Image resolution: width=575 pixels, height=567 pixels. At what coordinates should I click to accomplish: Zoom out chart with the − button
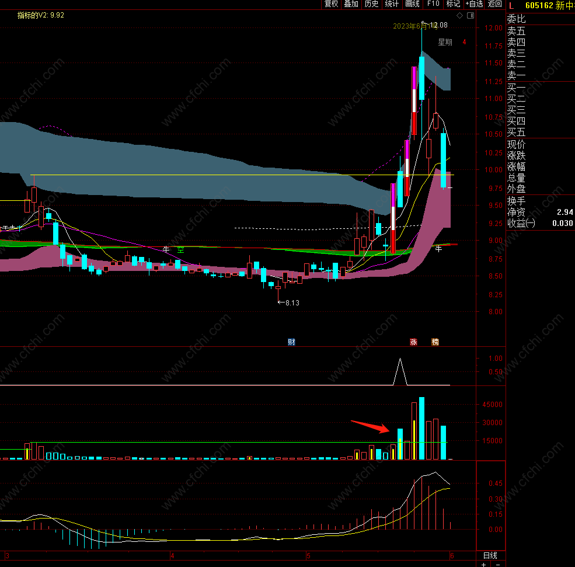[497, 564]
